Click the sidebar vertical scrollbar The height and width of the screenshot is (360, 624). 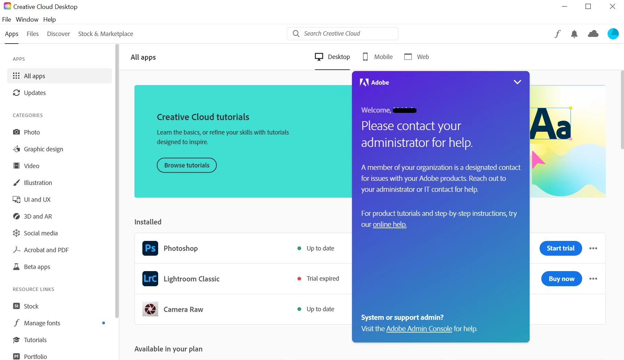click(x=117, y=181)
